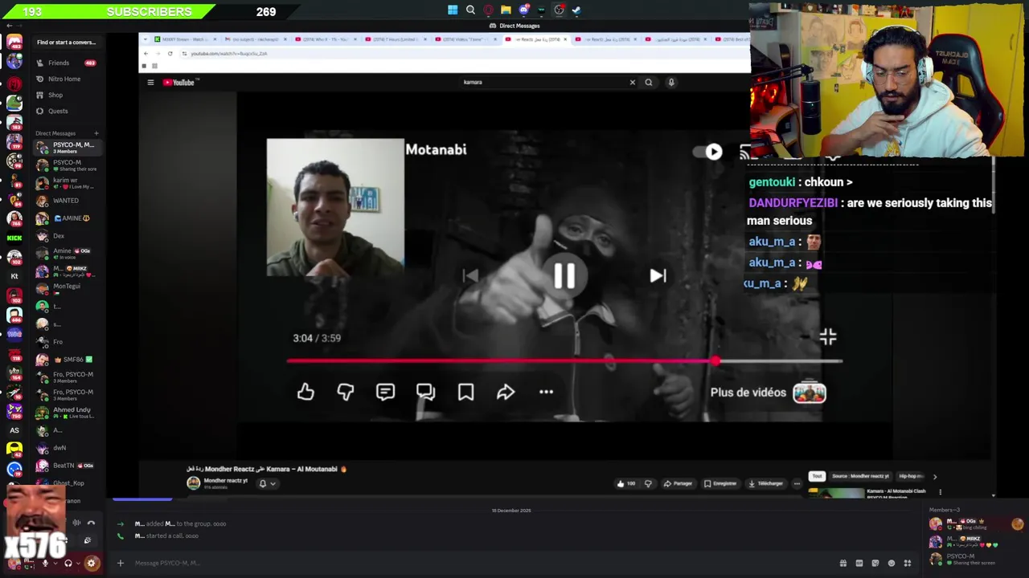Go to previous video in player
This screenshot has height=578, width=1029.
(x=471, y=275)
